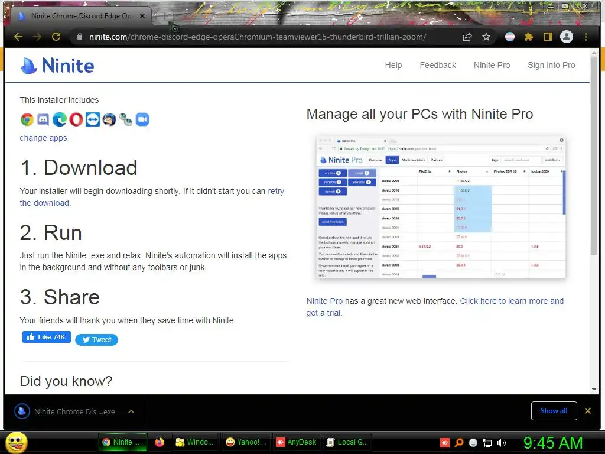Click the magnifier tray icon

tap(459, 443)
